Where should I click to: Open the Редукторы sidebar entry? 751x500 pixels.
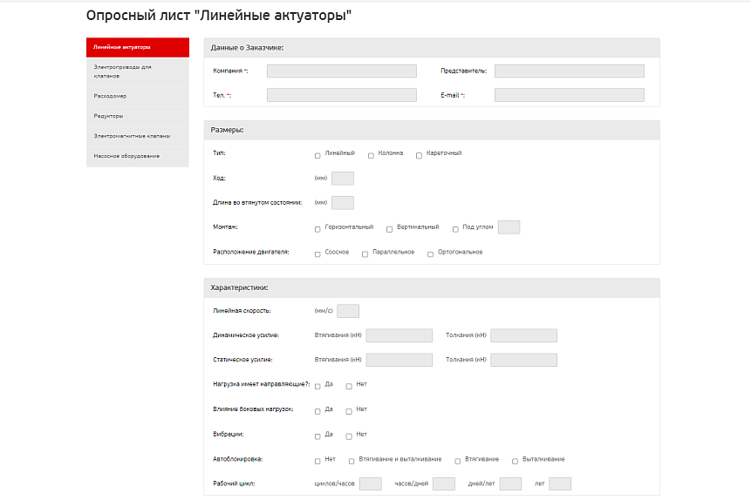138,116
